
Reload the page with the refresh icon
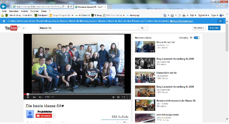[71, 6]
